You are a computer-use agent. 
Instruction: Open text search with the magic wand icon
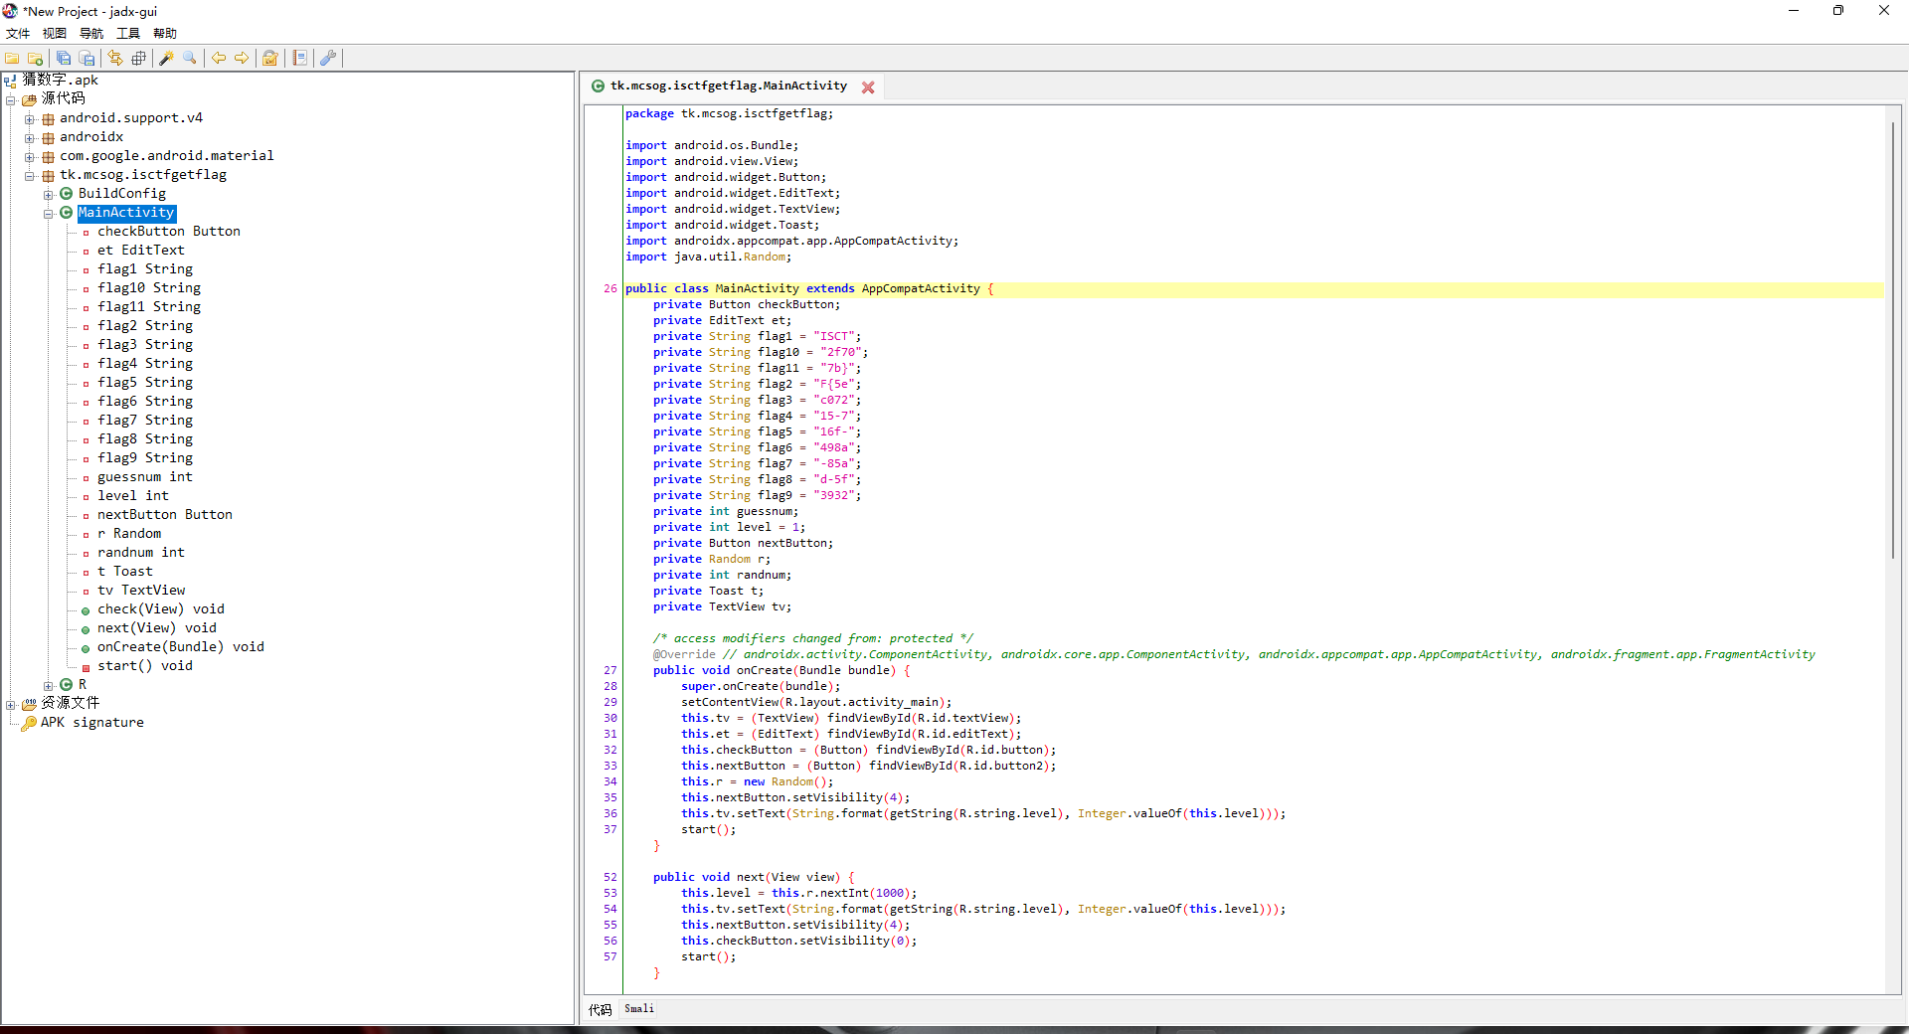click(x=166, y=59)
